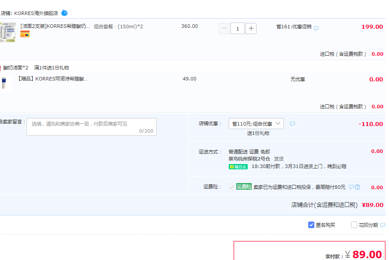Click the -110.00 discount amount
The width and height of the screenshot is (389, 260).
click(370, 124)
